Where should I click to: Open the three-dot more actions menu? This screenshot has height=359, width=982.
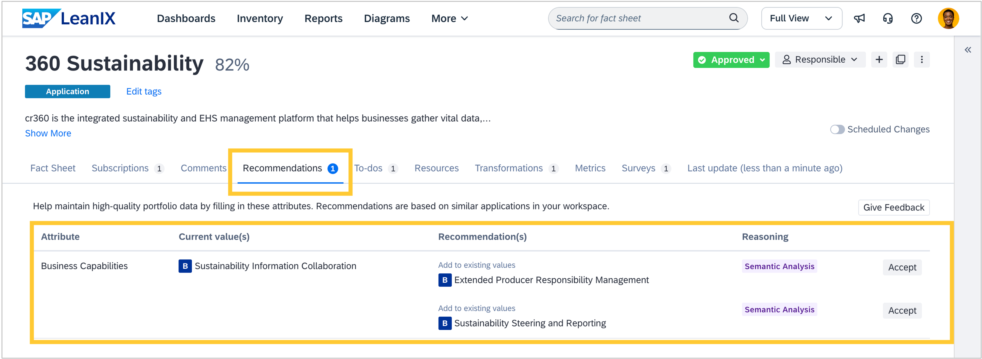tap(922, 60)
